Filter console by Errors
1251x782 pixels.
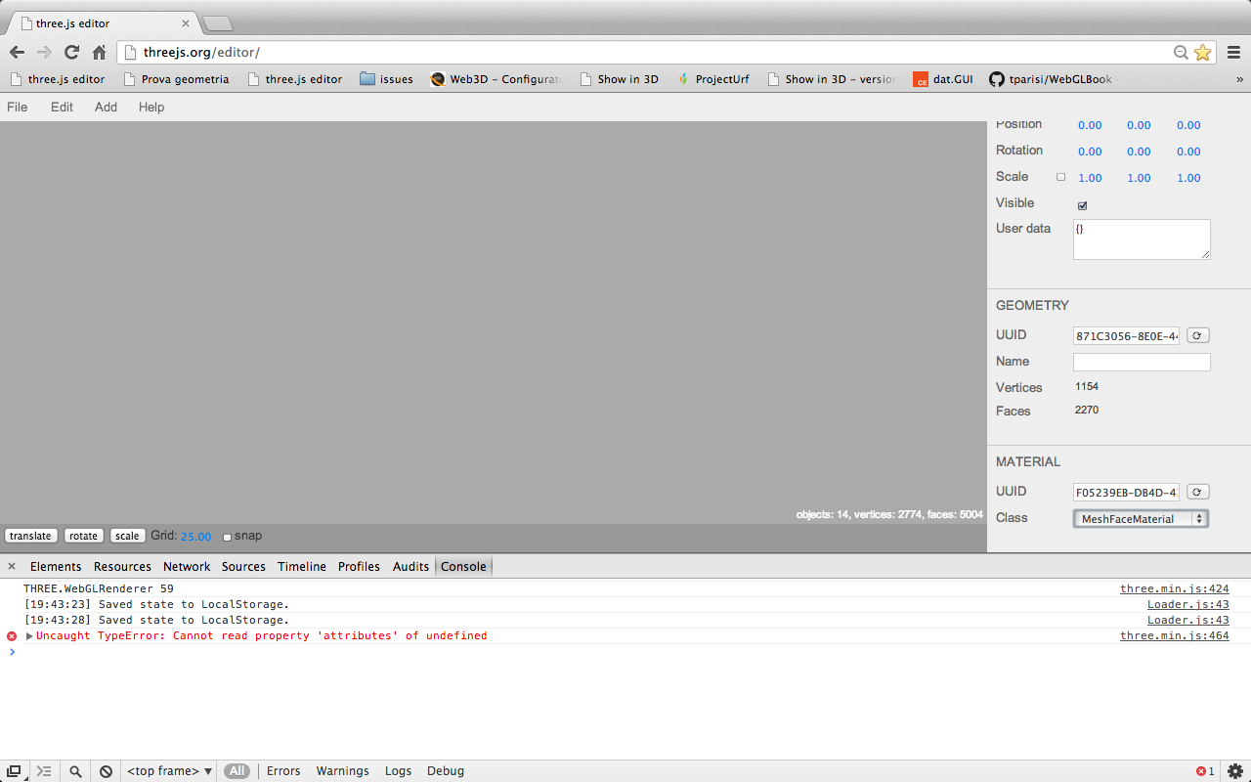[x=283, y=771]
